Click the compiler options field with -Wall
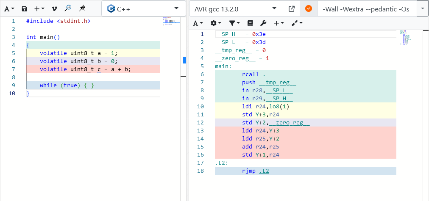The height and width of the screenshot is (201, 429). 366,9
